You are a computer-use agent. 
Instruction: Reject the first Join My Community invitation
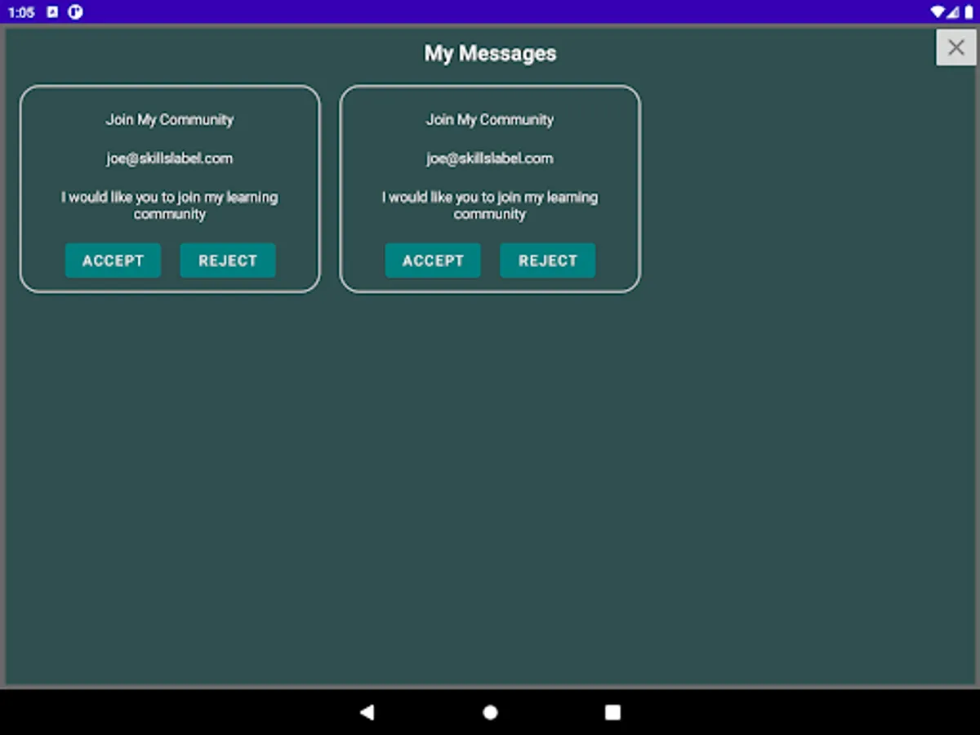coord(228,260)
